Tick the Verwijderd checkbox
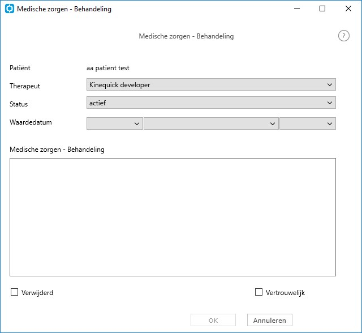The width and height of the screenshot is (362, 333). [14, 292]
